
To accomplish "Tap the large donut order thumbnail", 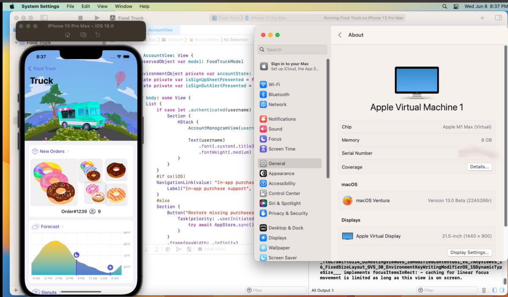I will click(54, 182).
